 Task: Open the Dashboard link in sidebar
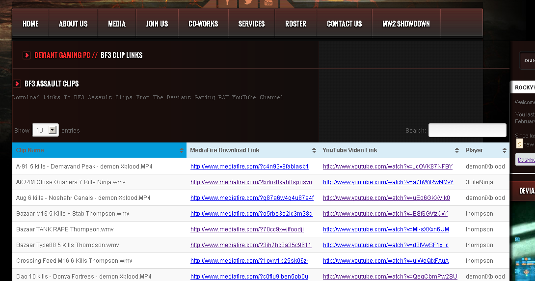click(527, 160)
